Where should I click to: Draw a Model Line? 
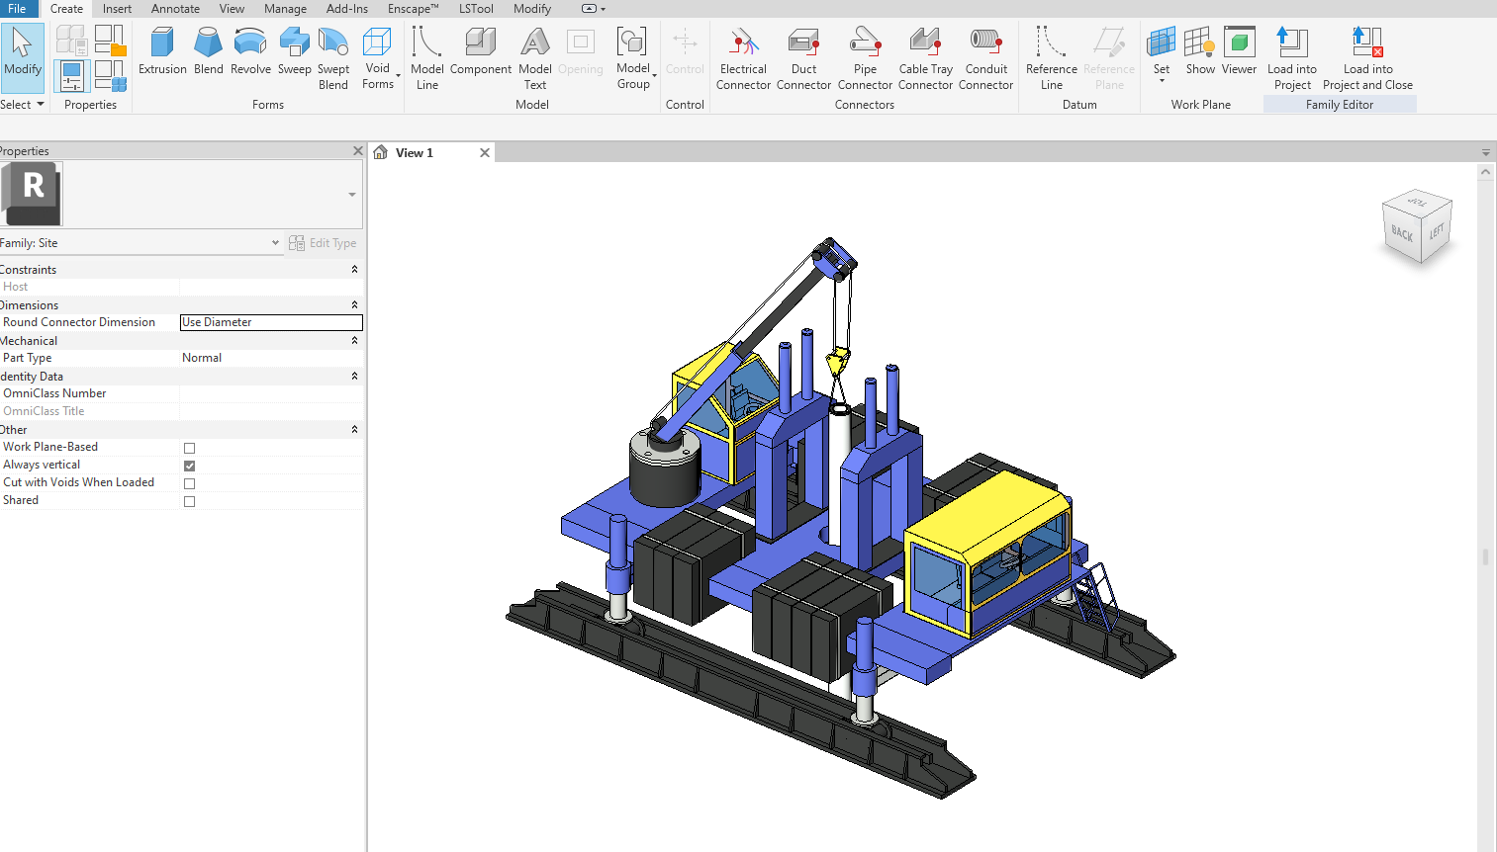click(426, 59)
